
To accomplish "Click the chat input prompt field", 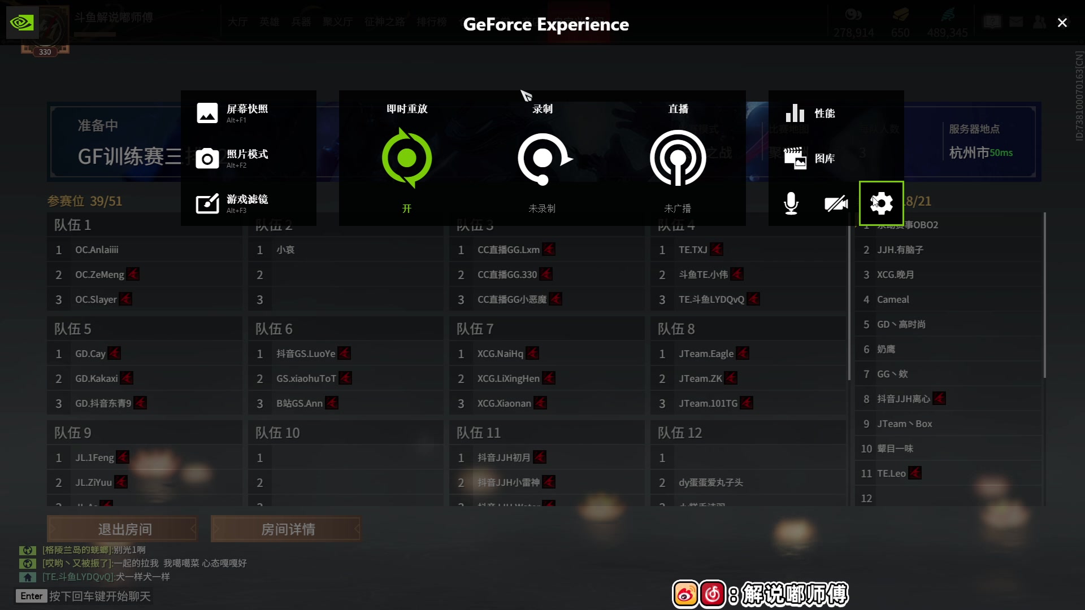I will point(99,596).
